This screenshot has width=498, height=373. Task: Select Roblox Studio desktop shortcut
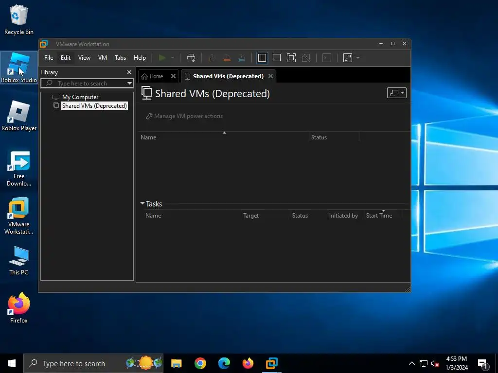(19, 68)
